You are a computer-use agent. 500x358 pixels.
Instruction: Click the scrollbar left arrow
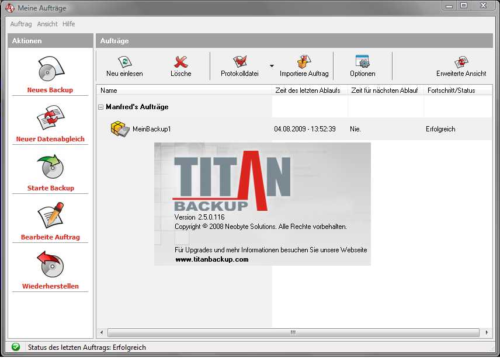click(102, 332)
